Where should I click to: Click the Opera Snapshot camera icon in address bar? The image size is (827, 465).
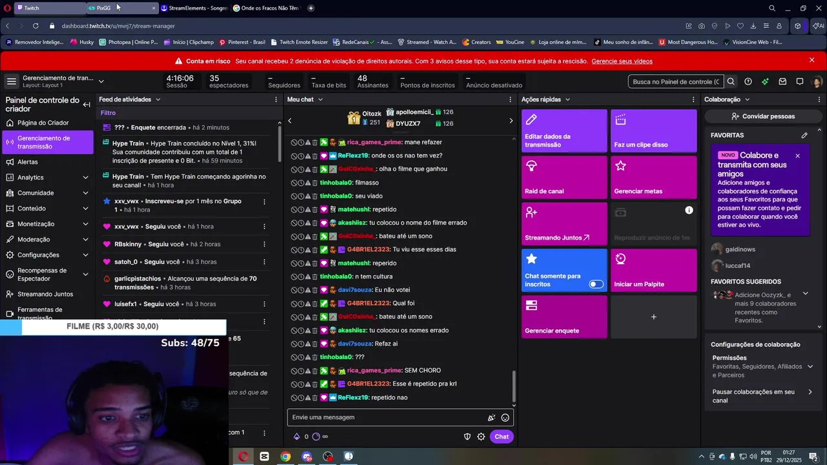click(x=702, y=26)
